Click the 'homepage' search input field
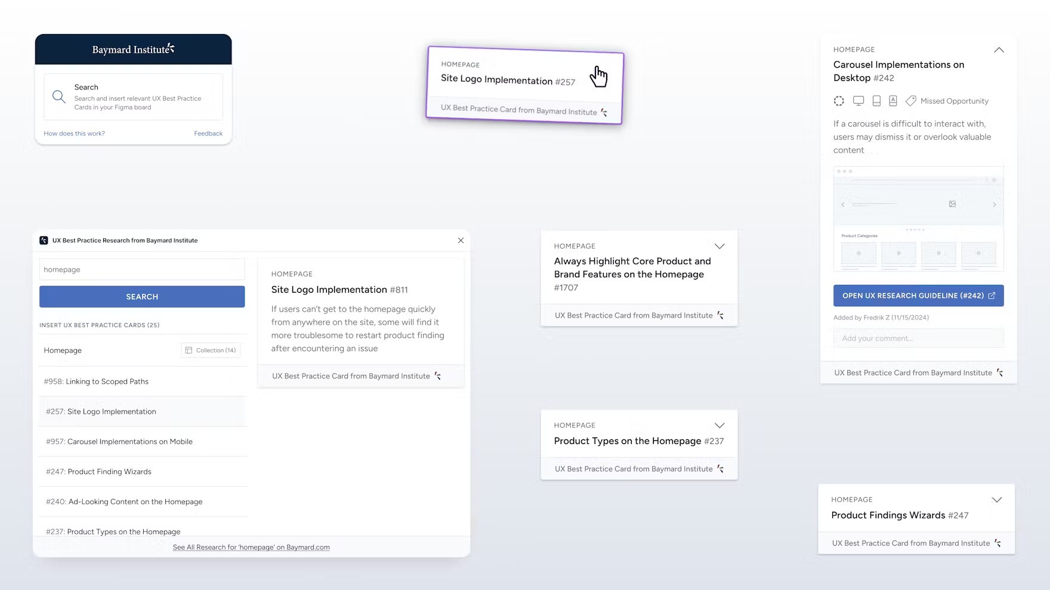Screen dimensions: 1050x590 (x=142, y=269)
